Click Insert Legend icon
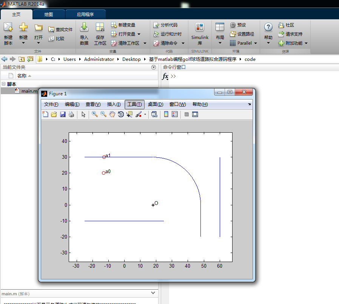This screenshot has height=304, width=339. click(175, 114)
